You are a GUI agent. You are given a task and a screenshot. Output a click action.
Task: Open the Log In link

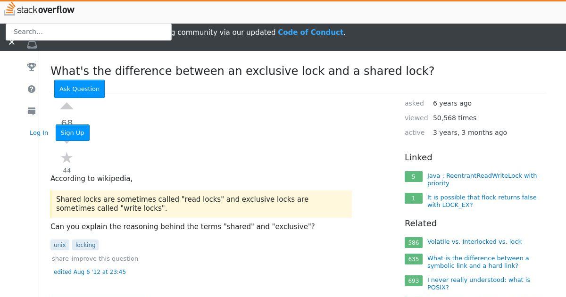39,132
